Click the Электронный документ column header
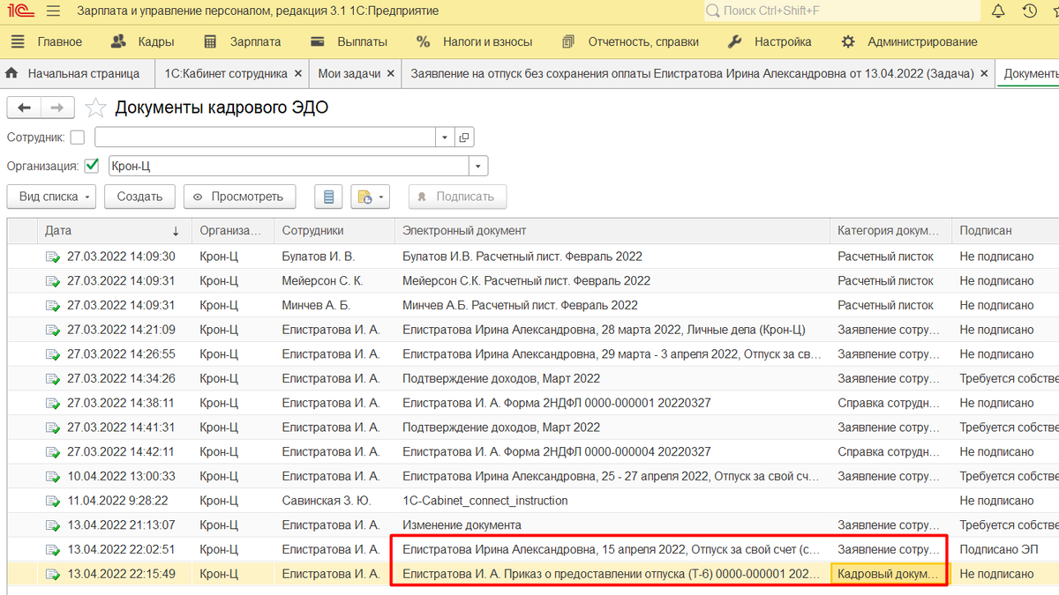Screen dimensions: 1059x595 pos(612,231)
